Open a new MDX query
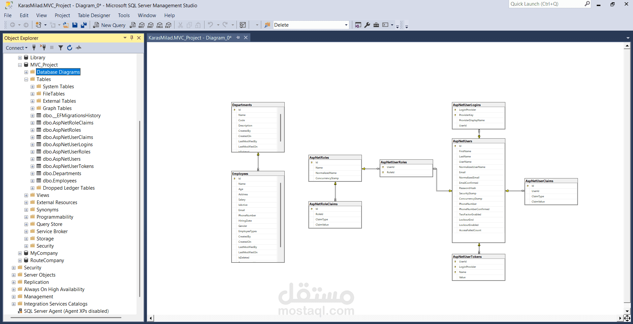This screenshot has width=633, height=324. pyautogui.click(x=142, y=25)
